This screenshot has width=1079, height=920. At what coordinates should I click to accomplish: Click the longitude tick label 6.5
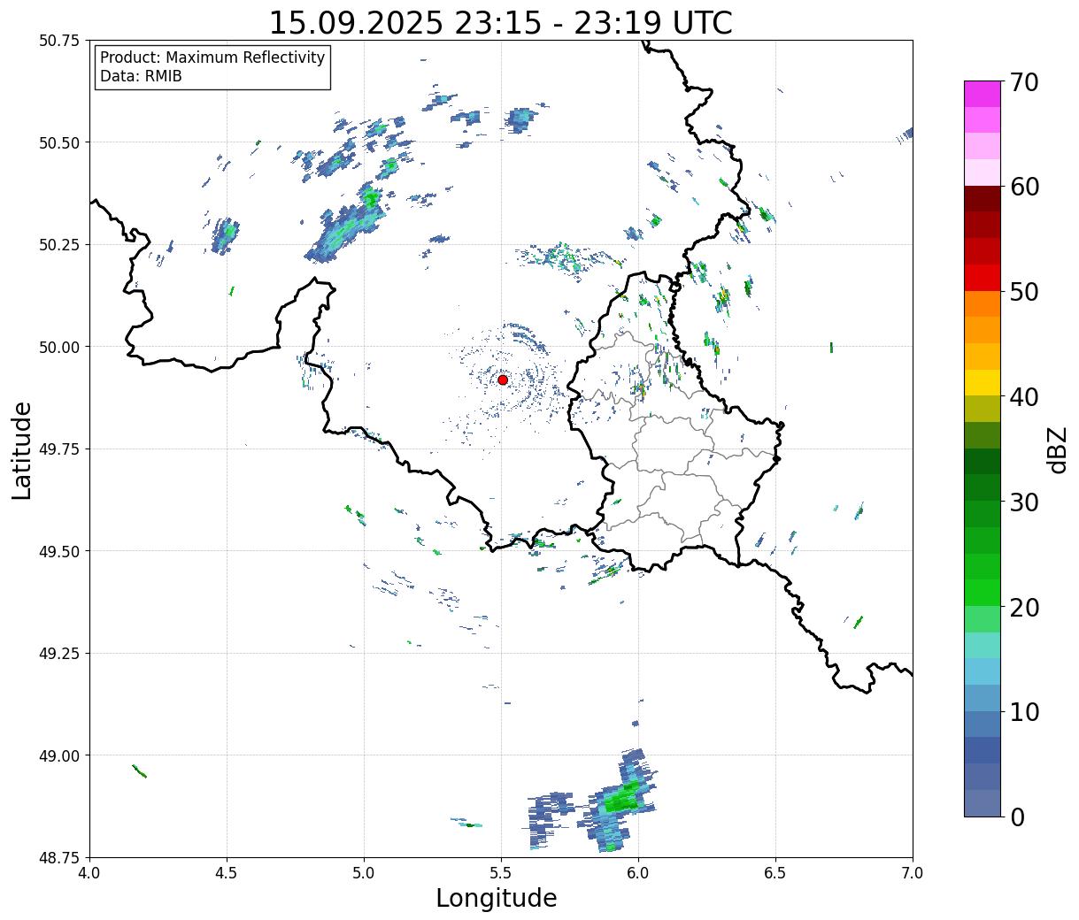pyautogui.click(x=775, y=873)
